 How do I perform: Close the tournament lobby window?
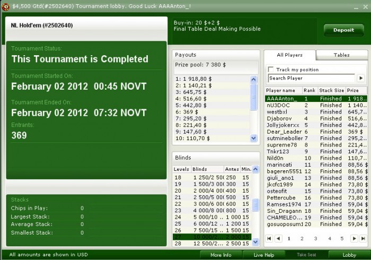366,7
